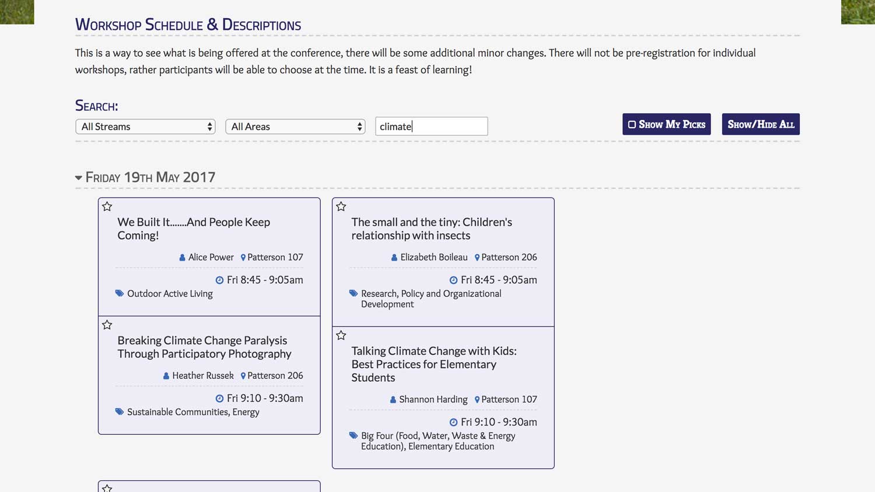Open the All Streams dropdown
875x492 pixels.
(x=145, y=126)
